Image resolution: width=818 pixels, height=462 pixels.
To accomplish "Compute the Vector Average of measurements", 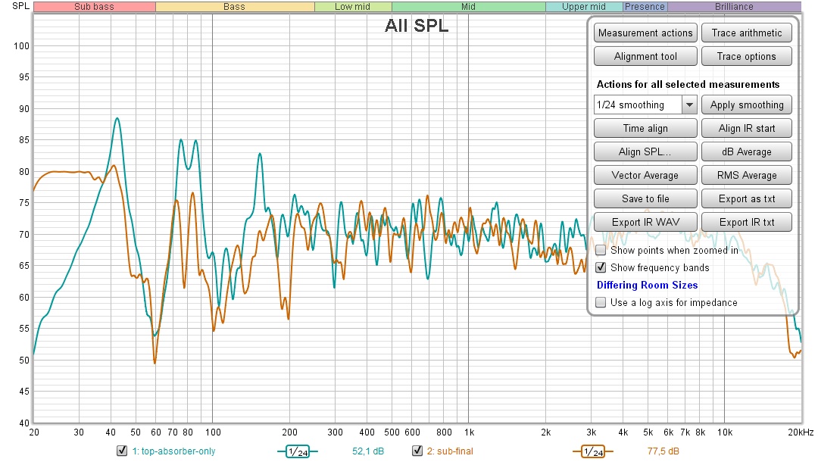I will [x=645, y=176].
